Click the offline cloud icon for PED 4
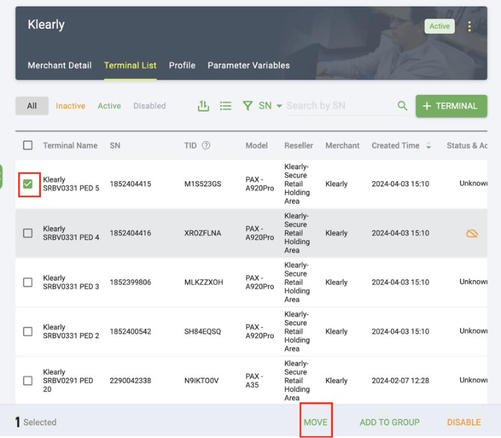The height and width of the screenshot is (438, 501). [x=472, y=234]
